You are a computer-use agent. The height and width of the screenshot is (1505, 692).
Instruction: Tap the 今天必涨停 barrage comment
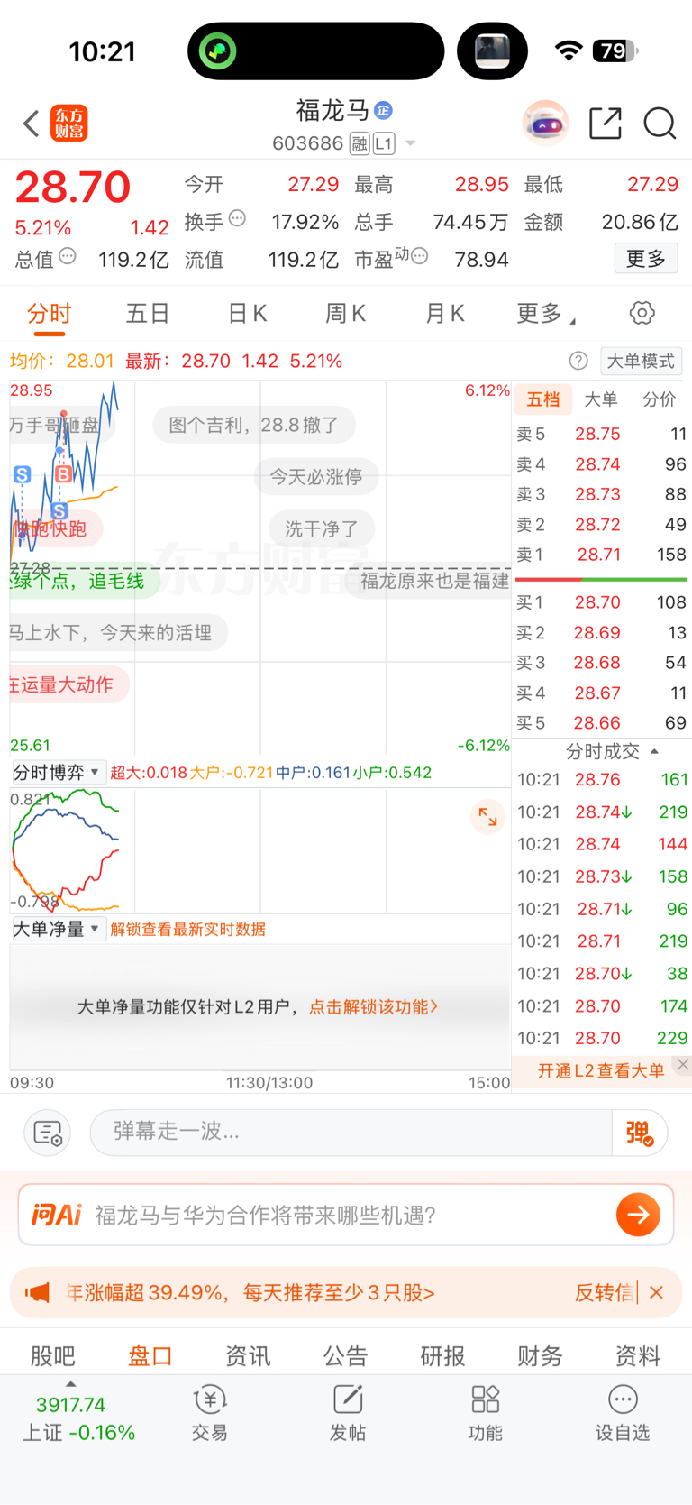[x=315, y=477]
